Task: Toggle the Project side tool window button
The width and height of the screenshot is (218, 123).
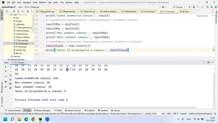Action: 2,15
